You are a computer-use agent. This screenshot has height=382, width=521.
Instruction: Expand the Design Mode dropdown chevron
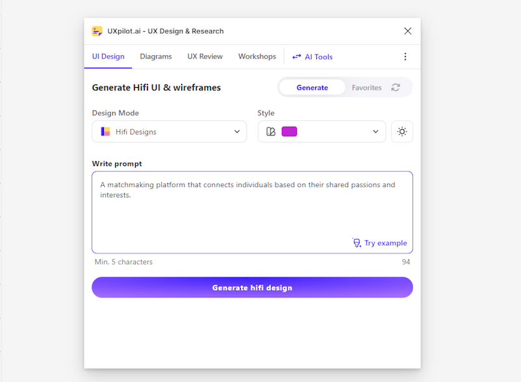tap(237, 131)
